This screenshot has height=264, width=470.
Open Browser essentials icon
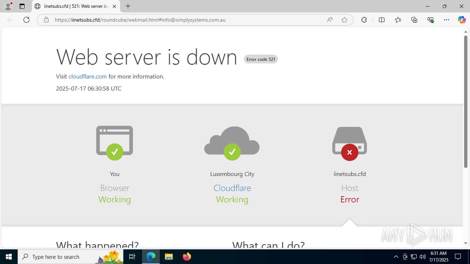point(431,20)
